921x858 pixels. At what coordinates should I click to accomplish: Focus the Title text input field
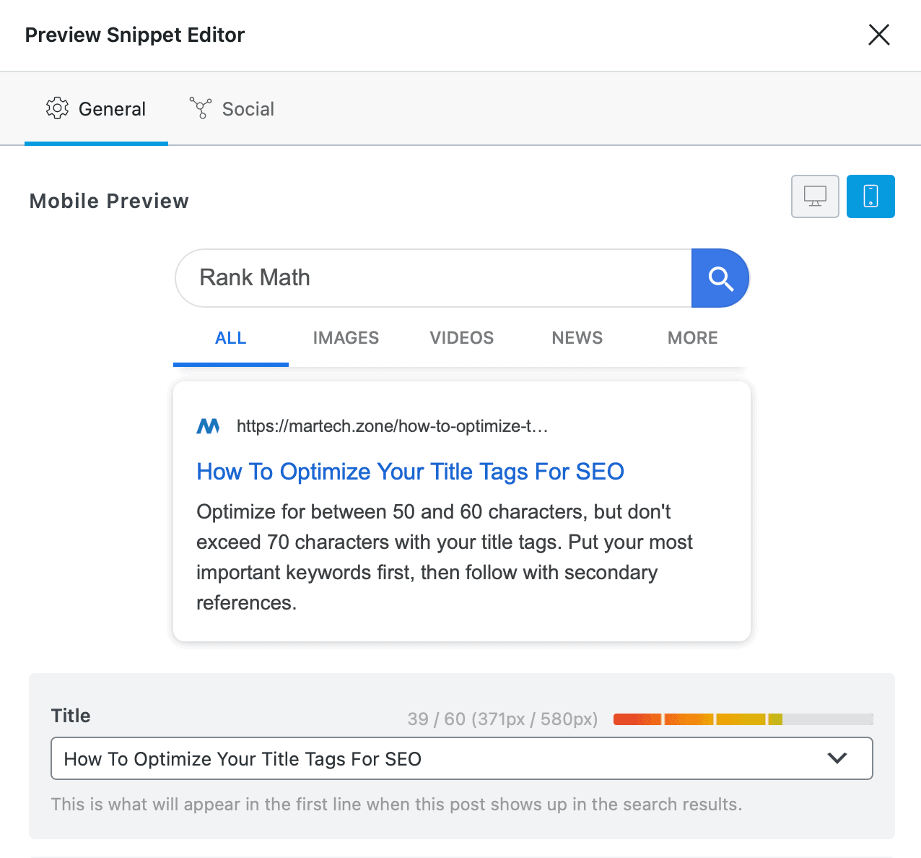433,758
